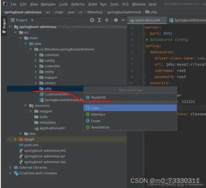
Task: Click itbluebox breadcrumb segment
Action: click(x=95, y=12)
